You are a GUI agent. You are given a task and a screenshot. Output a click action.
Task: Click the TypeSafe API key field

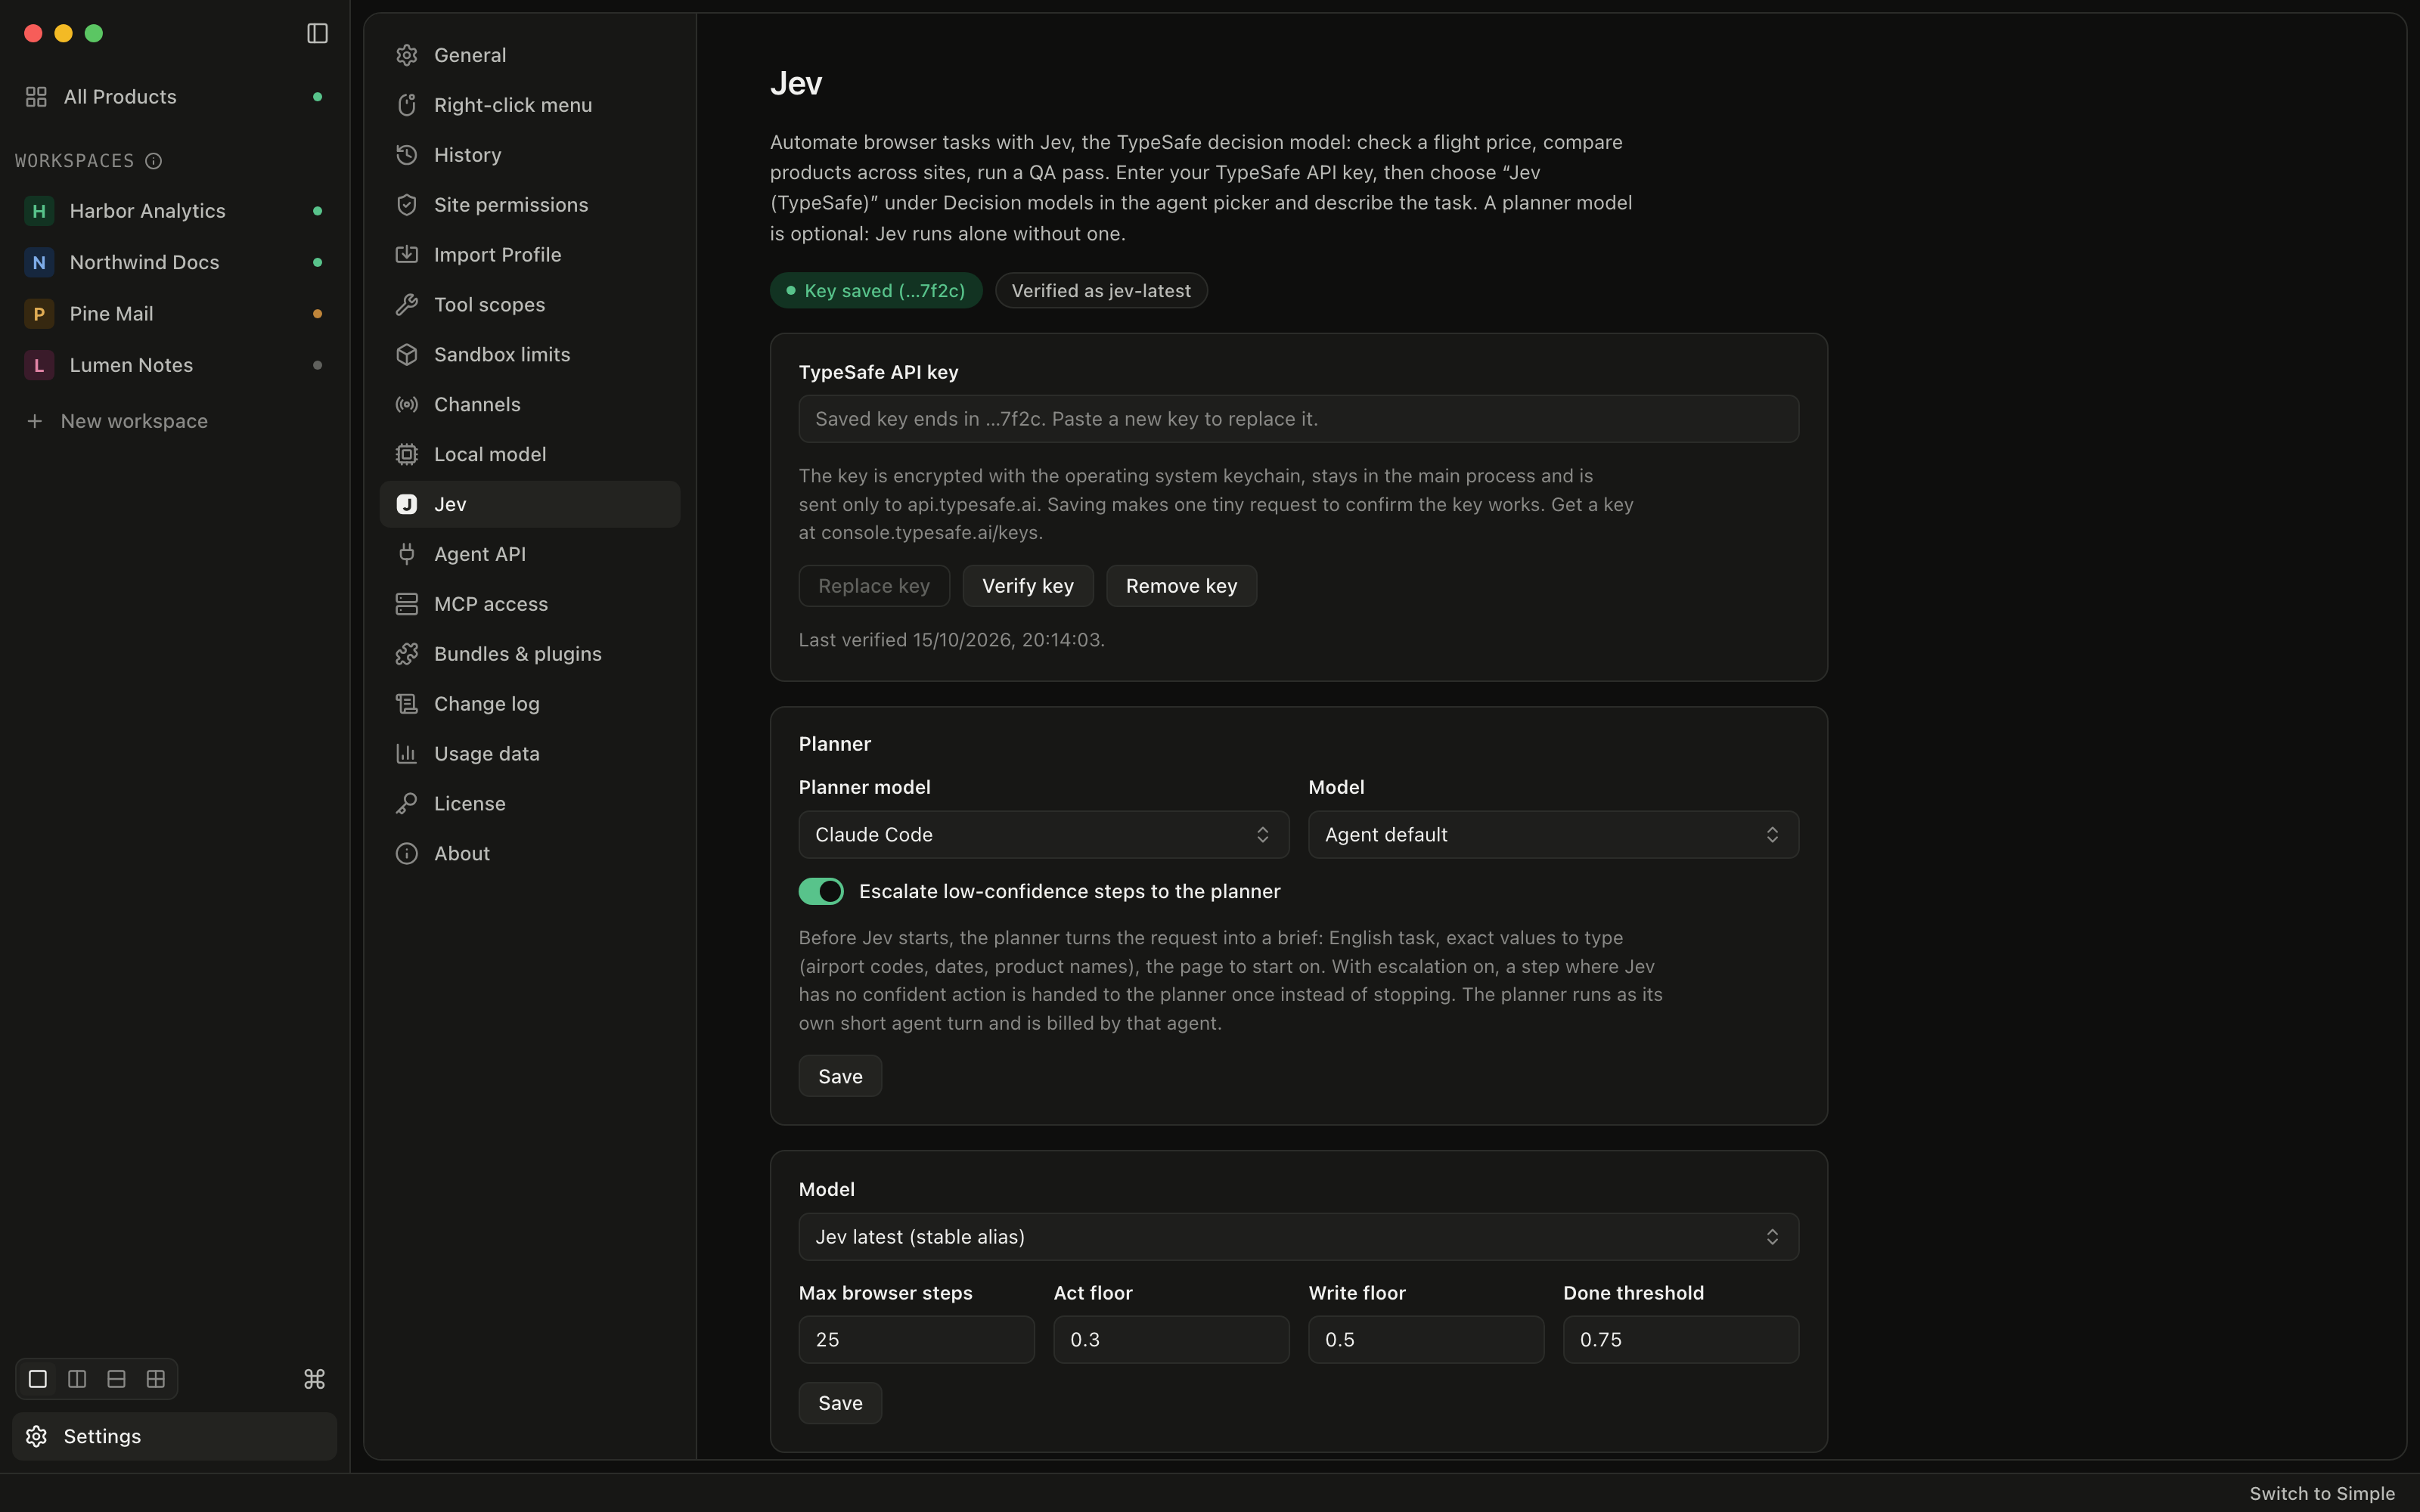tap(1298, 419)
